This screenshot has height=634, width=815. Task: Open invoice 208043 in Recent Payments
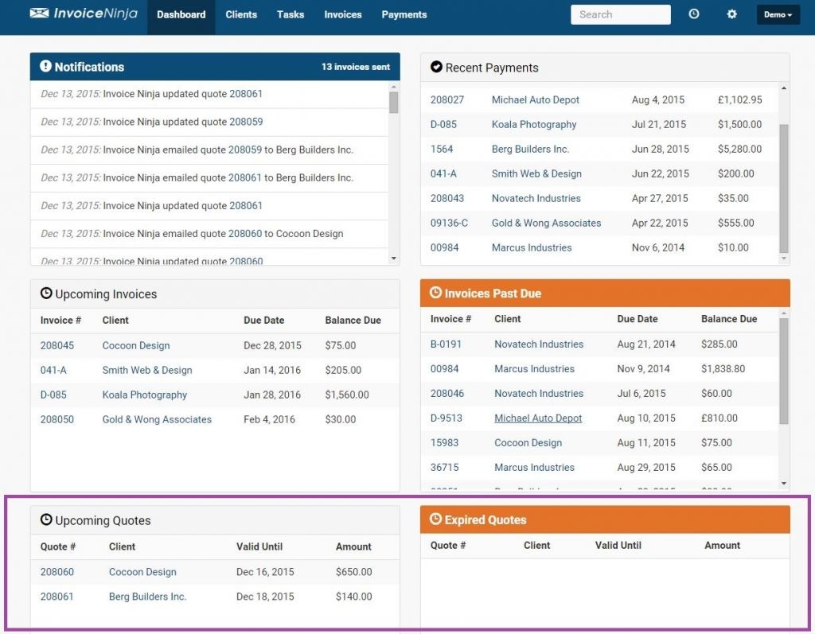click(447, 199)
